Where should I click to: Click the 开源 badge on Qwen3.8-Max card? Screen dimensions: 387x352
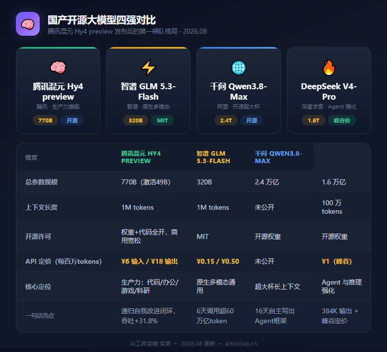coord(252,120)
